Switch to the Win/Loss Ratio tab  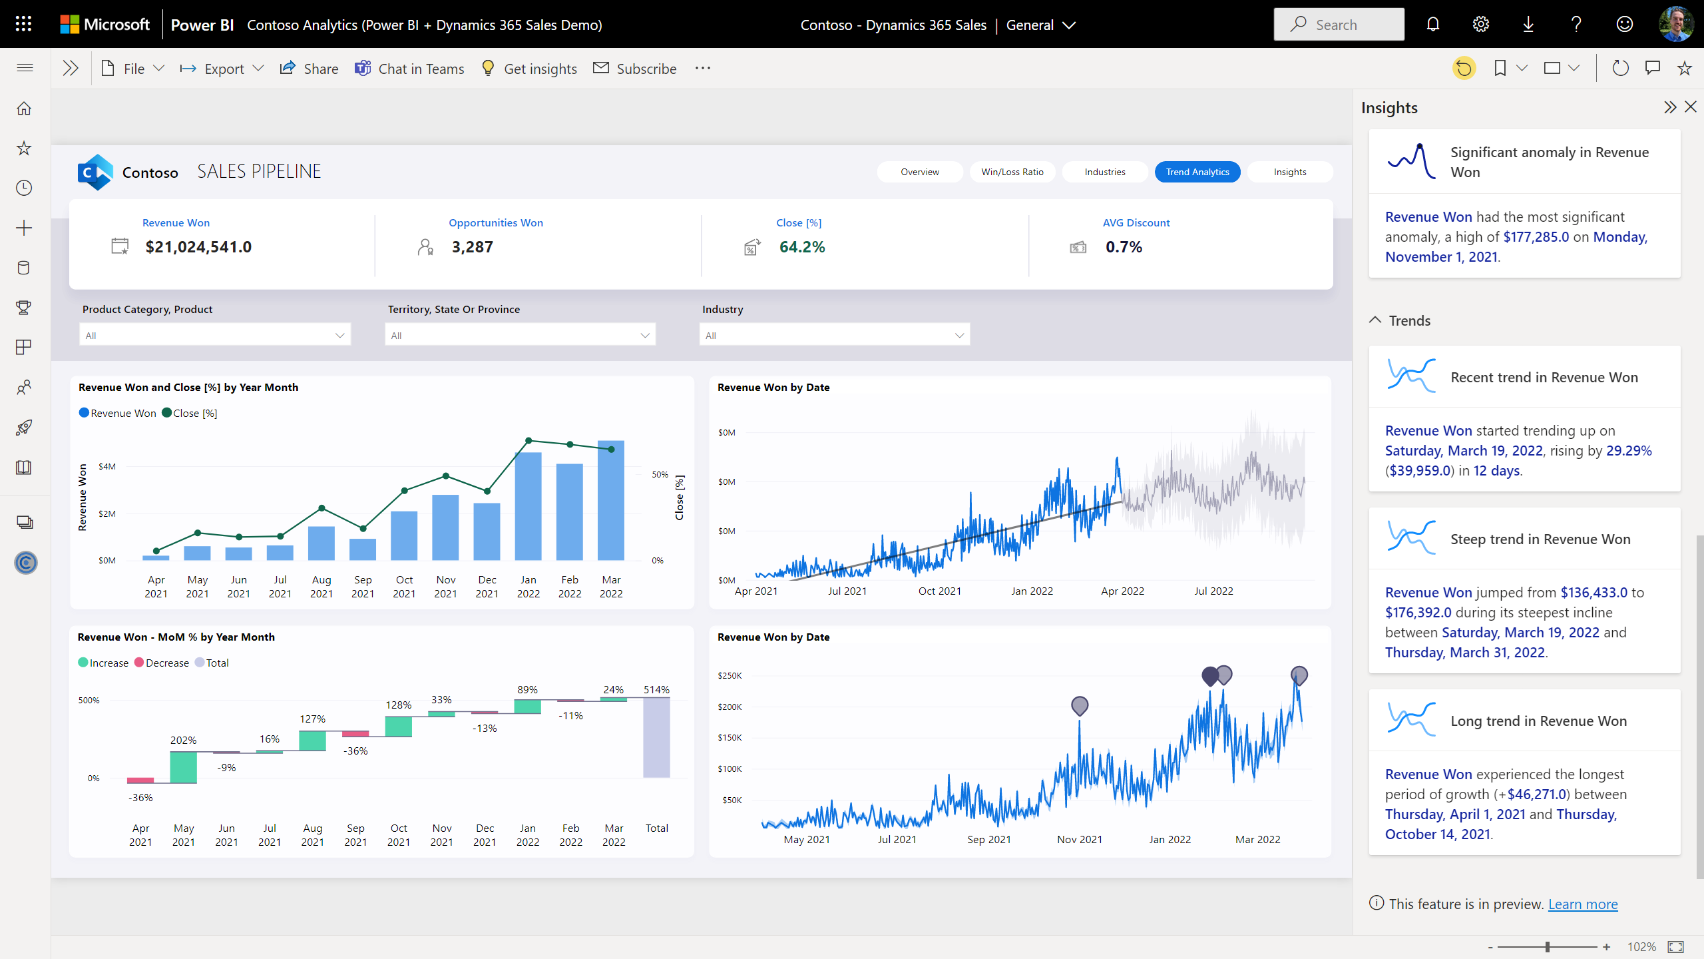1012,171
